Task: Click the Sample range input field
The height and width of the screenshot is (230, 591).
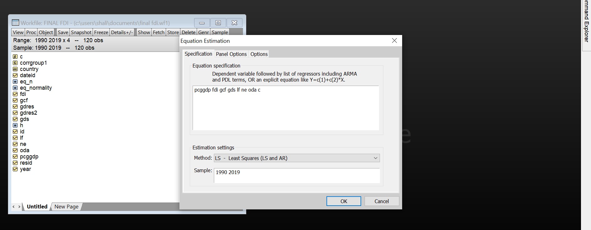Action: click(x=296, y=175)
